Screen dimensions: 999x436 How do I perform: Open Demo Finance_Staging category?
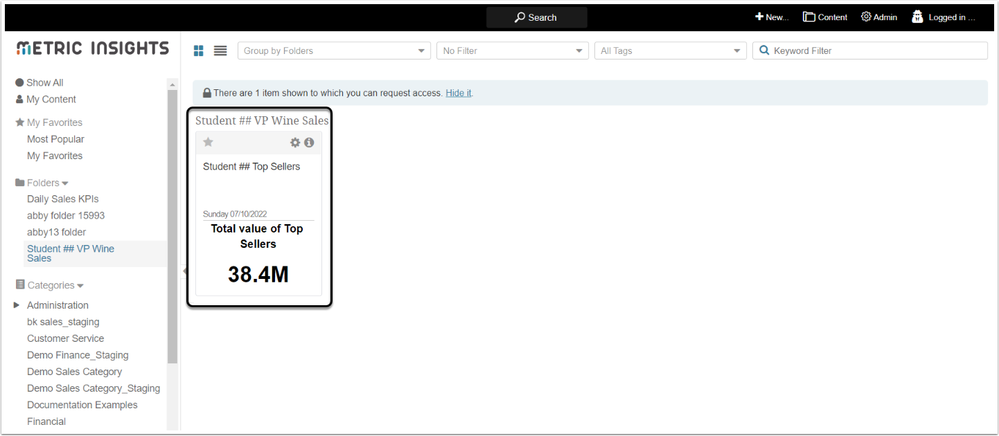point(78,355)
